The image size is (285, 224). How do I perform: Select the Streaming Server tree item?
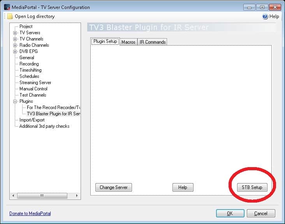[x=35, y=83]
